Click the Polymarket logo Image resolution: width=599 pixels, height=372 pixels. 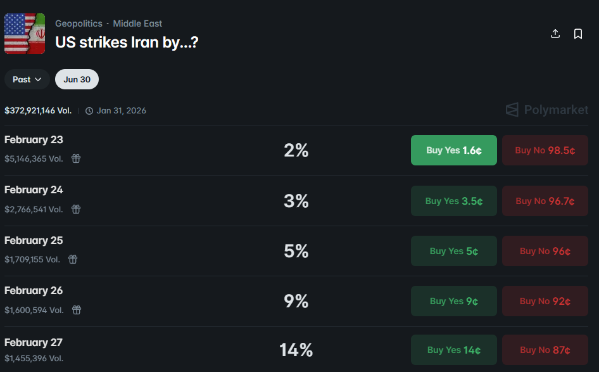(x=547, y=110)
